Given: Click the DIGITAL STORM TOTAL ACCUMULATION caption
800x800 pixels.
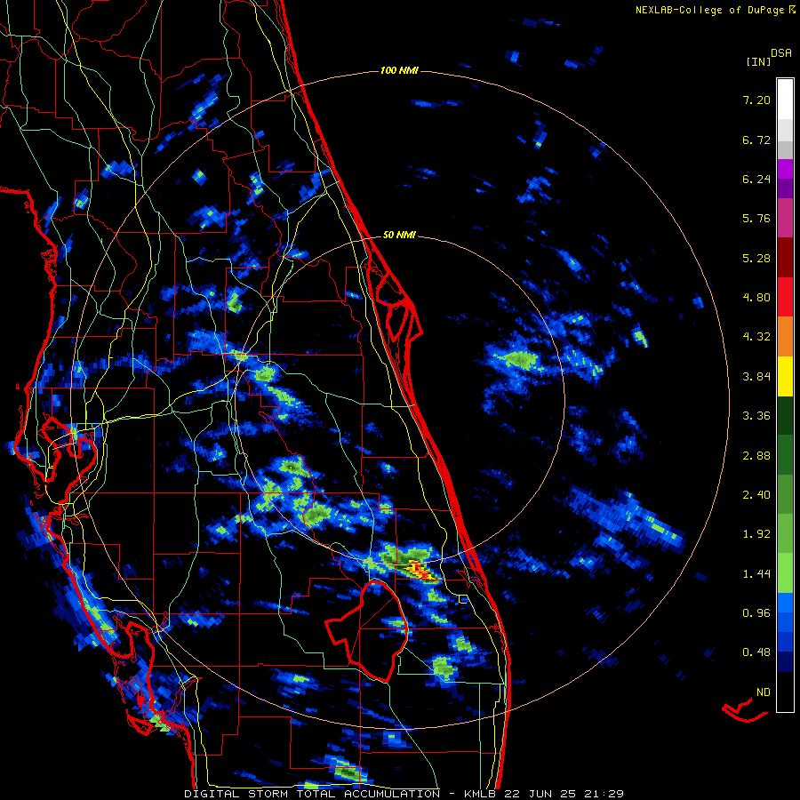Looking at the screenshot, I should [312, 794].
